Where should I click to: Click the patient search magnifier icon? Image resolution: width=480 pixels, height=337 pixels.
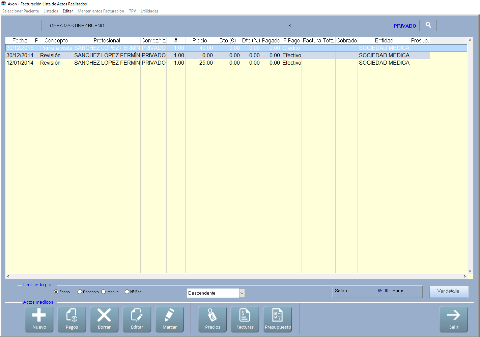(x=428, y=25)
